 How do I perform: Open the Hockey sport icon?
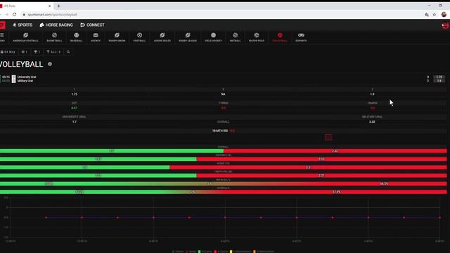96,35
